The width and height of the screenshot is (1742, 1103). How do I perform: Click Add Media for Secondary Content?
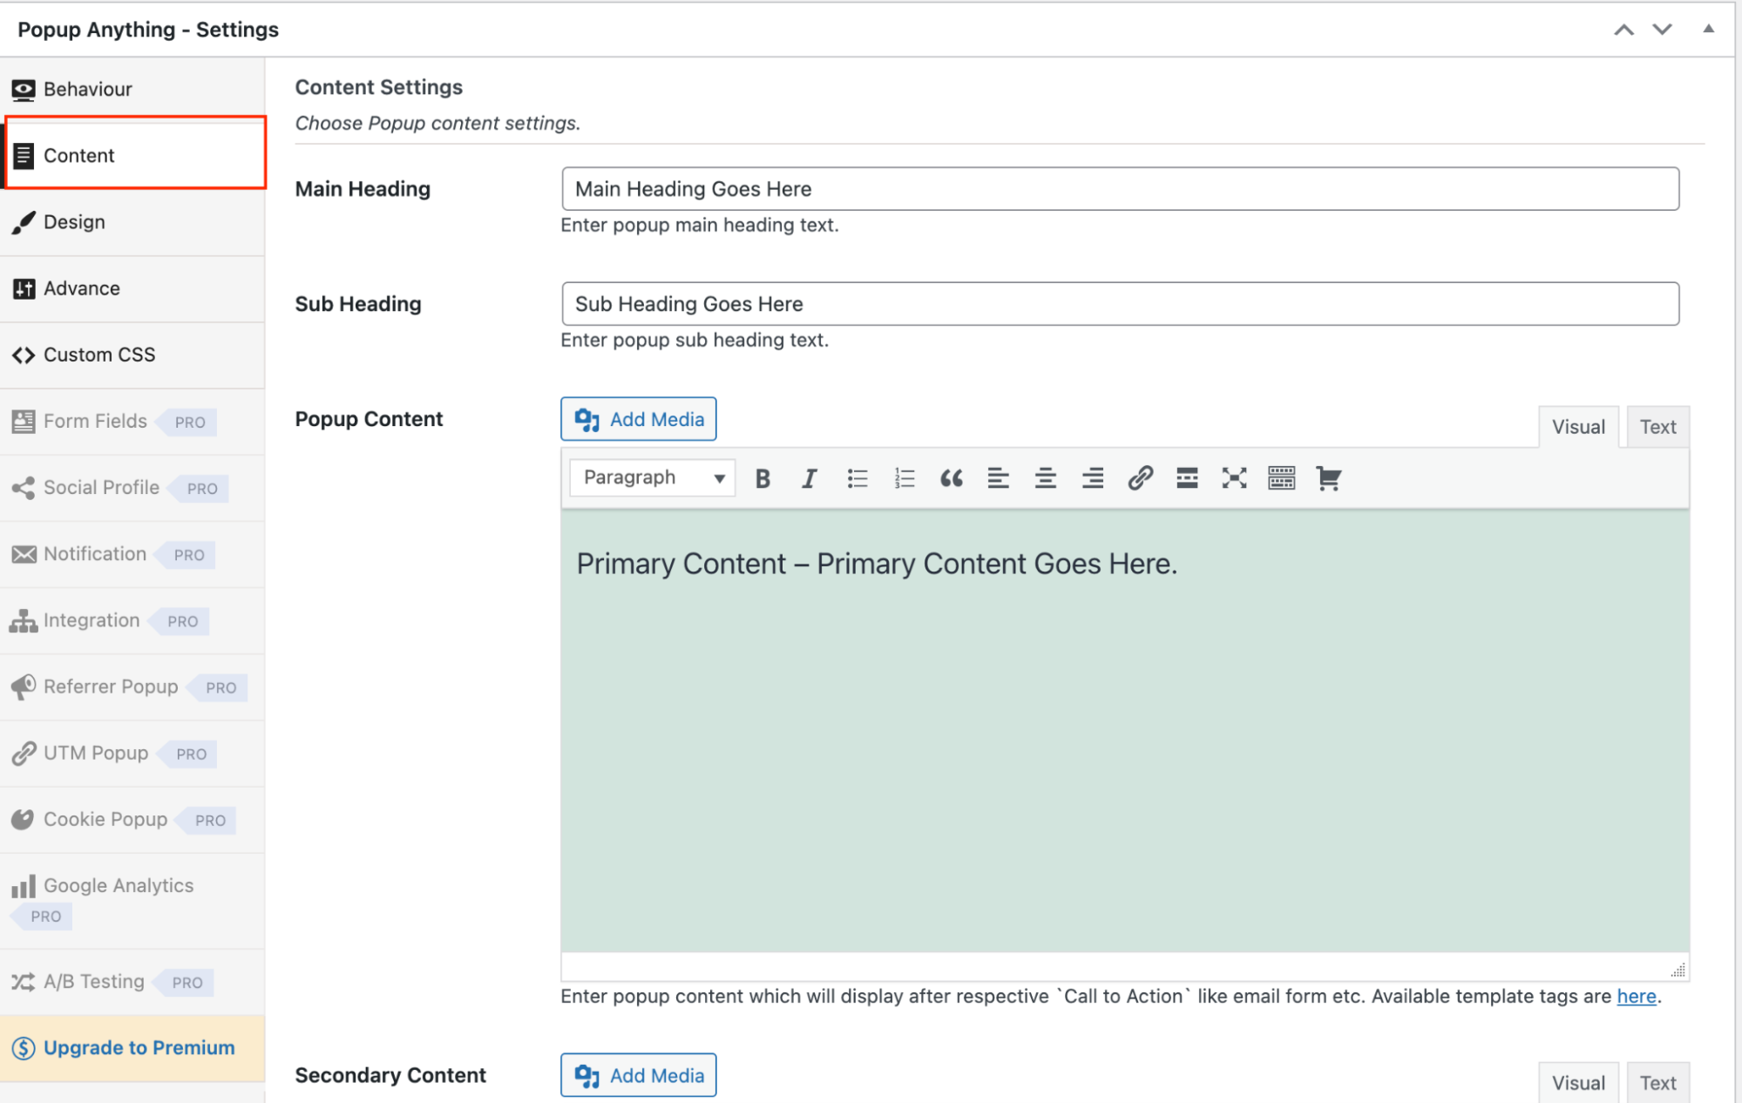pyautogui.click(x=639, y=1075)
